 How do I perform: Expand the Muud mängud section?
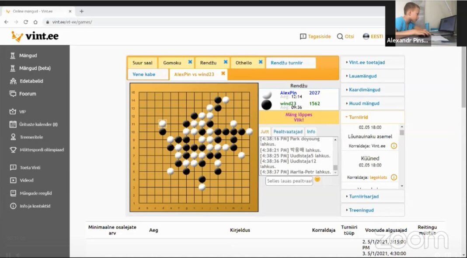tap(373, 103)
